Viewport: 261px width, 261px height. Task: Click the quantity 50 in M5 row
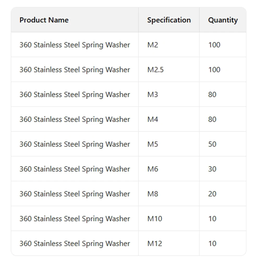212,144
